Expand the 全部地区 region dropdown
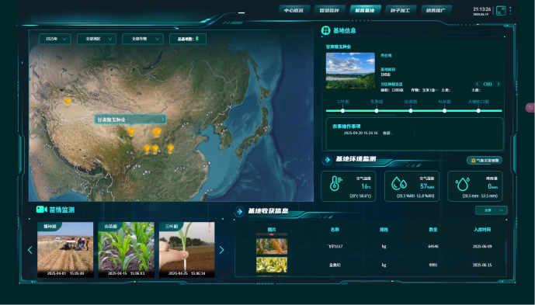Image resolution: width=535 pixels, height=305 pixels. pyautogui.click(x=96, y=39)
